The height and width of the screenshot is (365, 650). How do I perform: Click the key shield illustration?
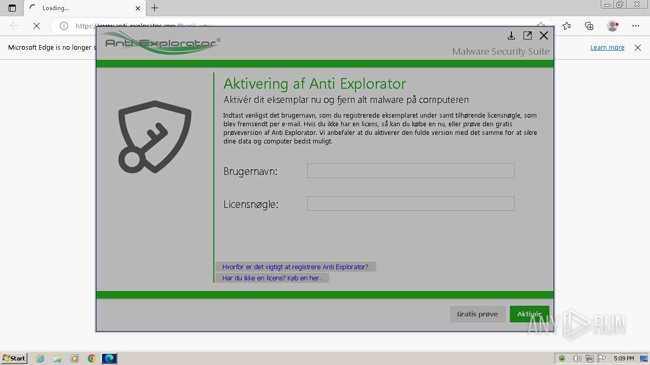(x=155, y=136)
